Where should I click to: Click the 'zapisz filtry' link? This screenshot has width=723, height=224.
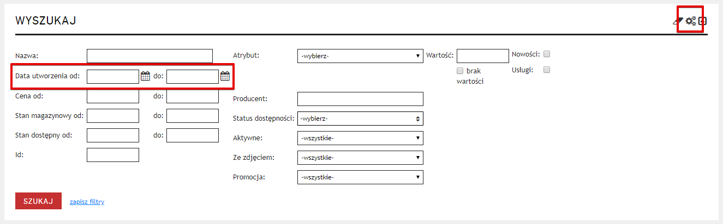point(87,202)
